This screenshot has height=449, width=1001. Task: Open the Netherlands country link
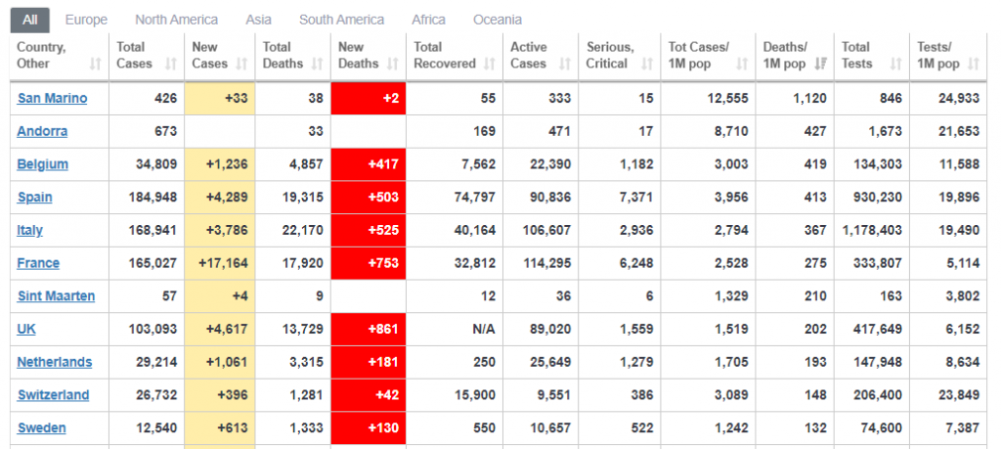click(55, 362)
